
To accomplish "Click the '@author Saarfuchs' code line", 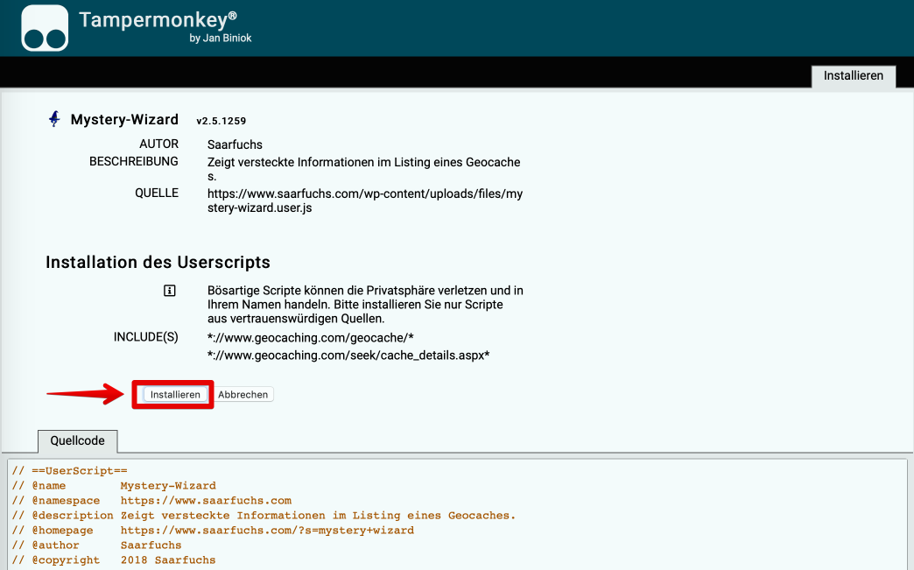I will pyautogui.click(x=96, y=545).
